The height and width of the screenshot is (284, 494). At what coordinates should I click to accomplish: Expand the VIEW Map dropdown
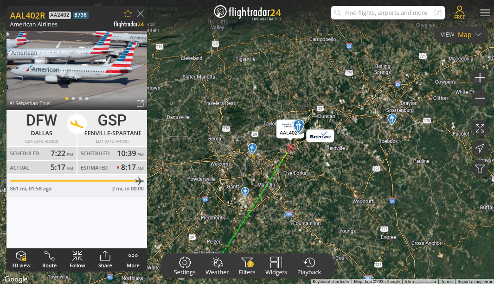coord(461,35)
